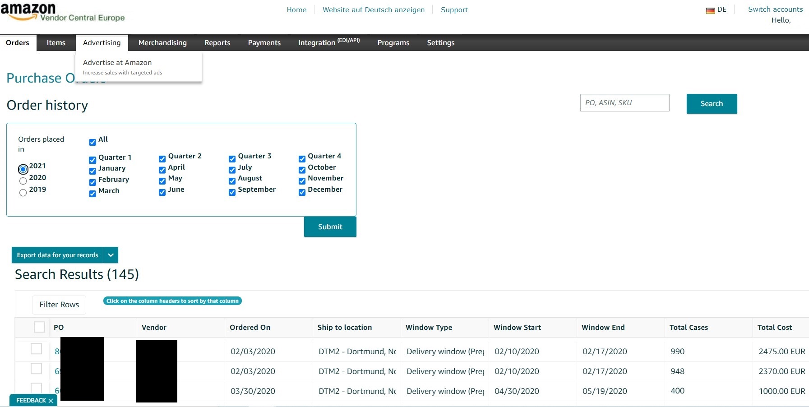Click the Amazon Vendor Central logo
The width and height of the screenshot is (809, 407).
click(x=62, y=13)
